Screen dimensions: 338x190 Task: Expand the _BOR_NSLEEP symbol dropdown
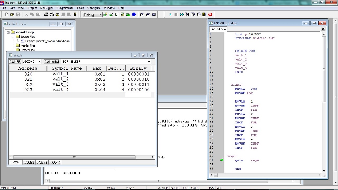point(149,62)
